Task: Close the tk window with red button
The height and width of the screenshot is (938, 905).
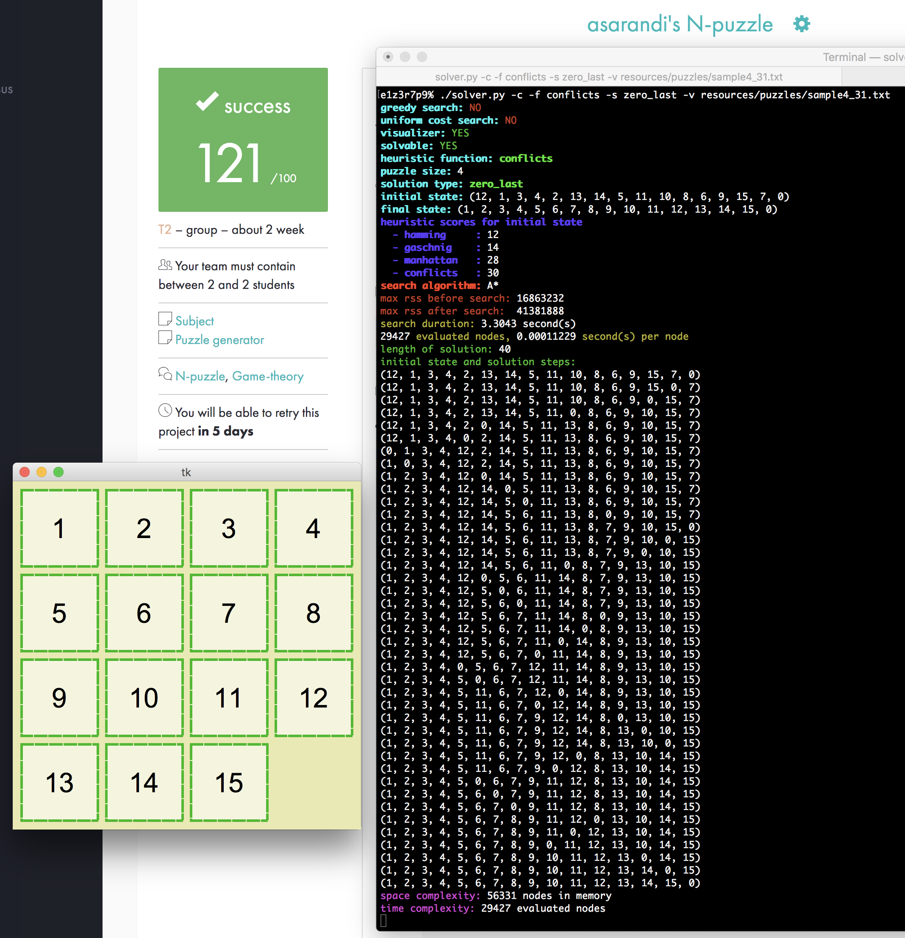Action: pyautogui.click(x=25, y=472)
